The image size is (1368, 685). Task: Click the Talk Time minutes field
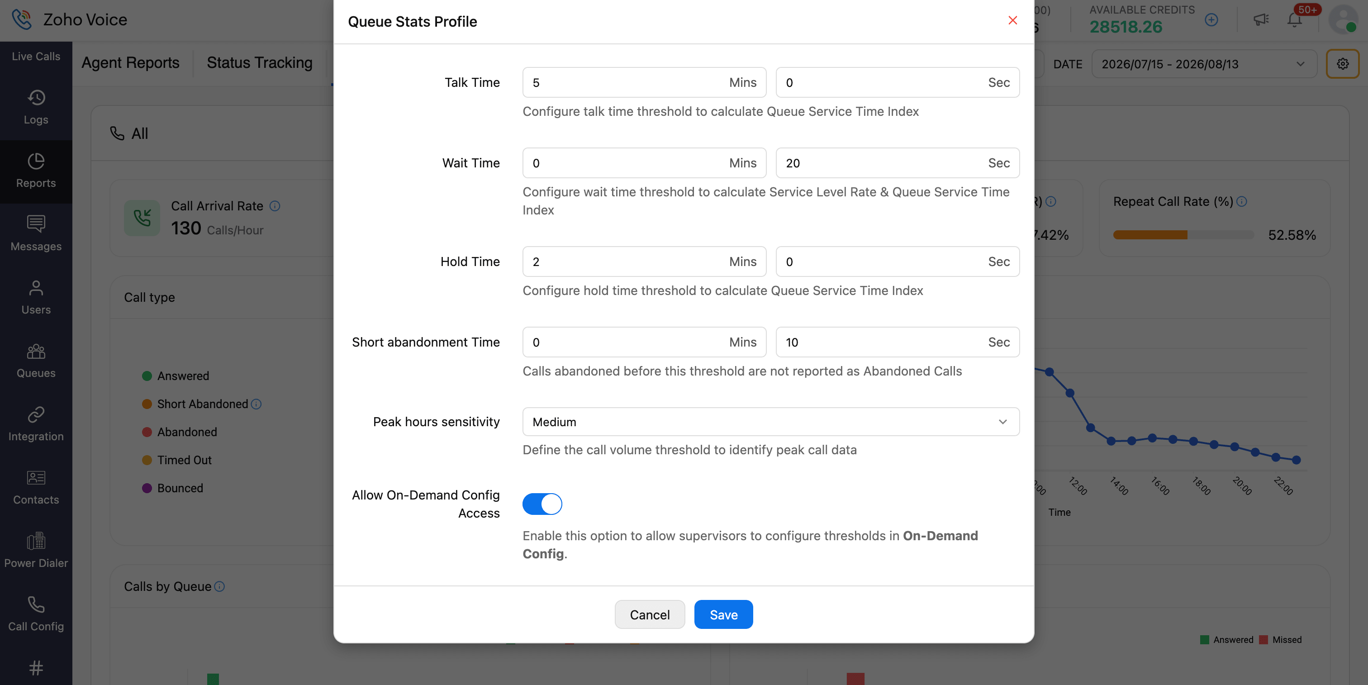click(644, 82)
